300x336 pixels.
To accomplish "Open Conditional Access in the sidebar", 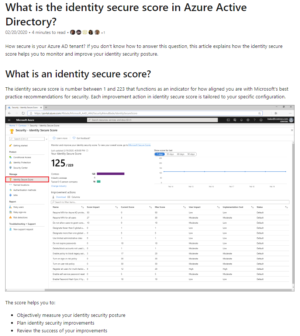I will pyautogui.click(x=22, y=157).
